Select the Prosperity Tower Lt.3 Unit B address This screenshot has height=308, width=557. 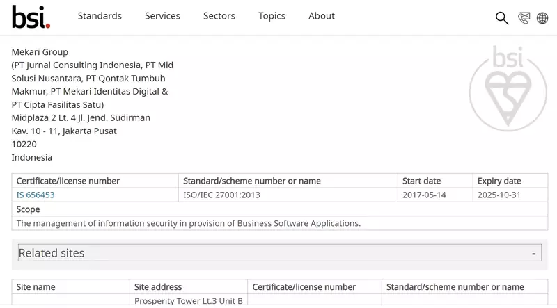click(189, 300)
